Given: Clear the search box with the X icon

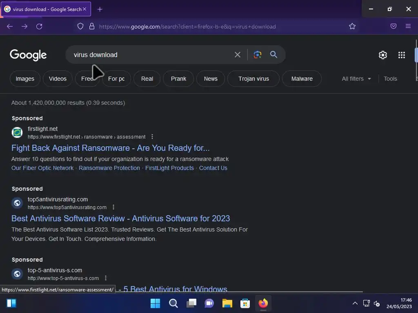Looking at the screenshot, I should pyautogui.click(x=237, y=55).
